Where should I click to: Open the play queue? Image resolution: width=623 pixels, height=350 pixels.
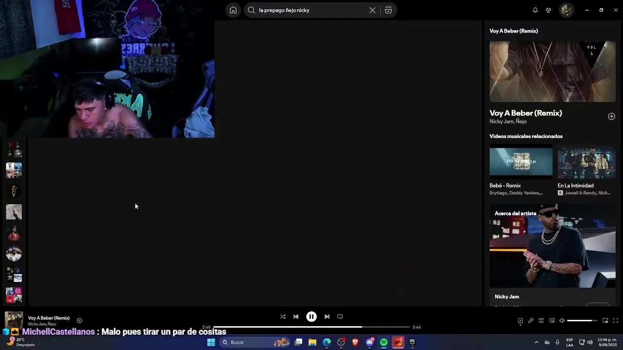(x=541, y=320)
